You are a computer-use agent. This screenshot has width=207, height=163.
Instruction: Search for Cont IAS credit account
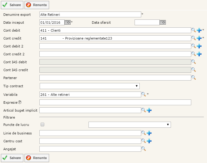pos(194,70)
